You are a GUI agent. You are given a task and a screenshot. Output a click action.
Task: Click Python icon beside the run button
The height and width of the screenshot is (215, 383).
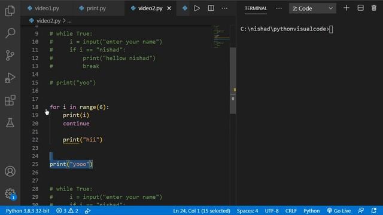[x=185, y=8]
